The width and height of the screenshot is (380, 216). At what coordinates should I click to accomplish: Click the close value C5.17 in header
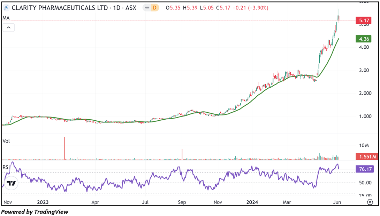coord(223,8)
